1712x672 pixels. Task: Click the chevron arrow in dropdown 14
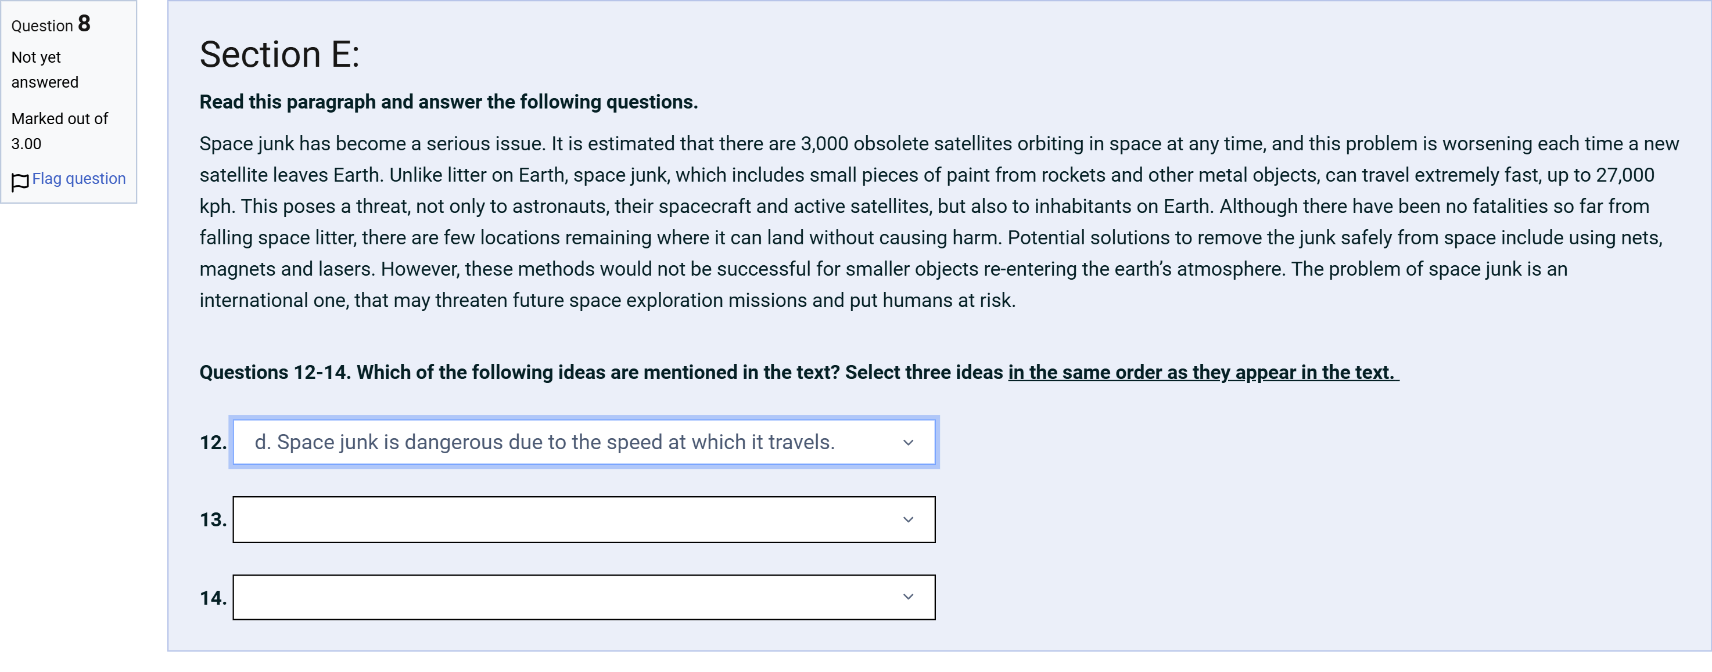tap(908, 597)
